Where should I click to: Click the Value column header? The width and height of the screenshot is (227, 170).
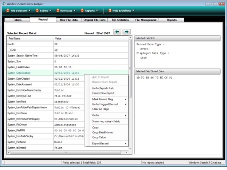(91, 39)
